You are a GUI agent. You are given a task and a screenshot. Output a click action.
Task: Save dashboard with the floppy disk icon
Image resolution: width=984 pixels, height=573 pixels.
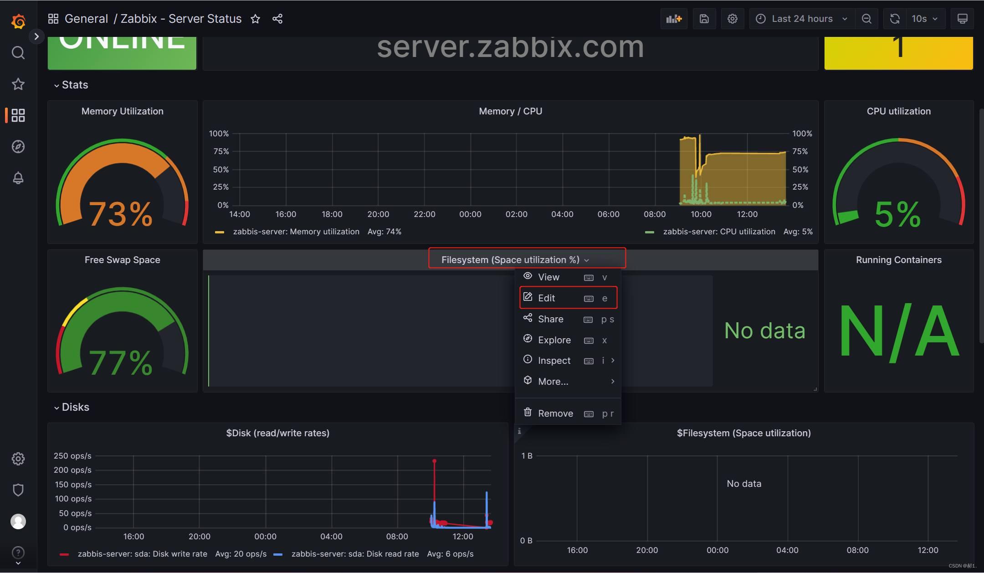click(704, 19)
